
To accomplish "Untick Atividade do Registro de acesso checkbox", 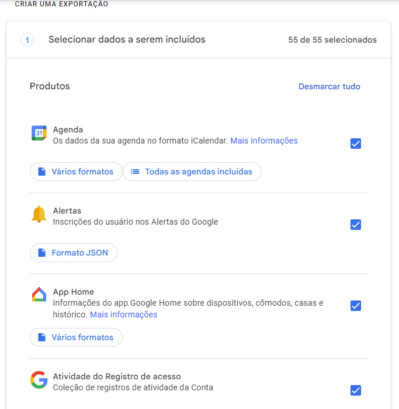I will coord(356,390).
